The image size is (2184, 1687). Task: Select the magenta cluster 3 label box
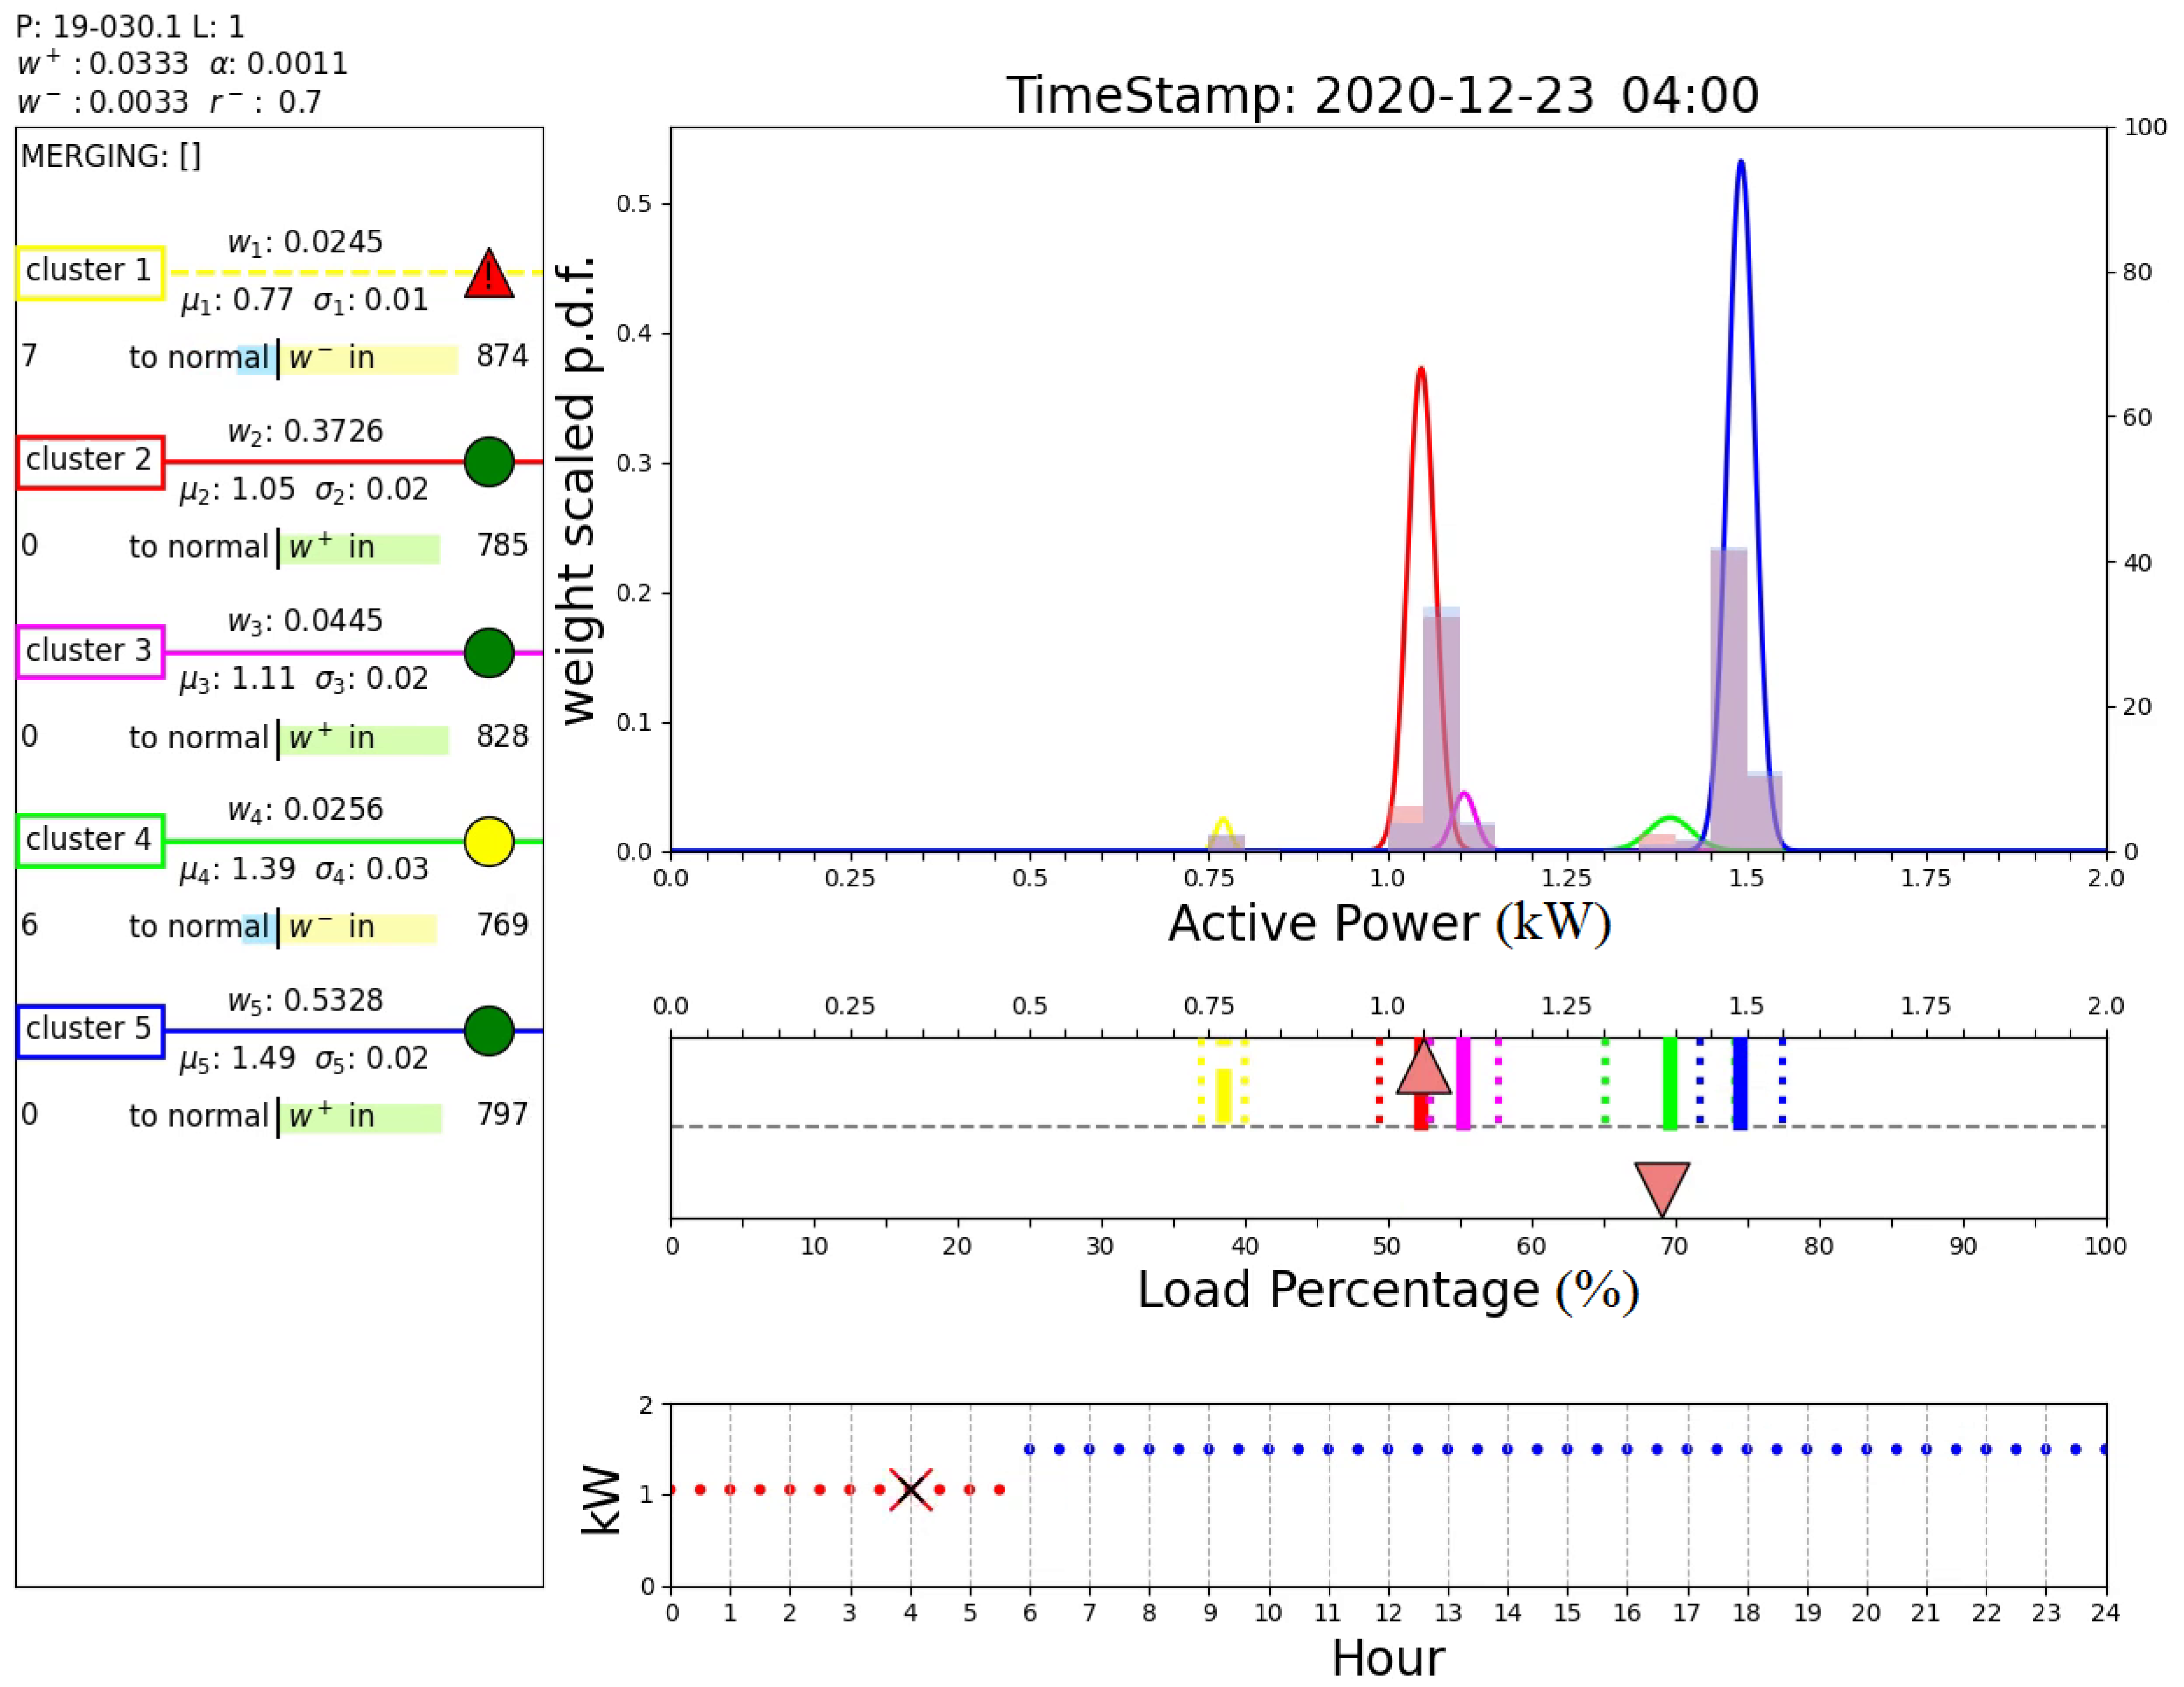click(90, 651)
